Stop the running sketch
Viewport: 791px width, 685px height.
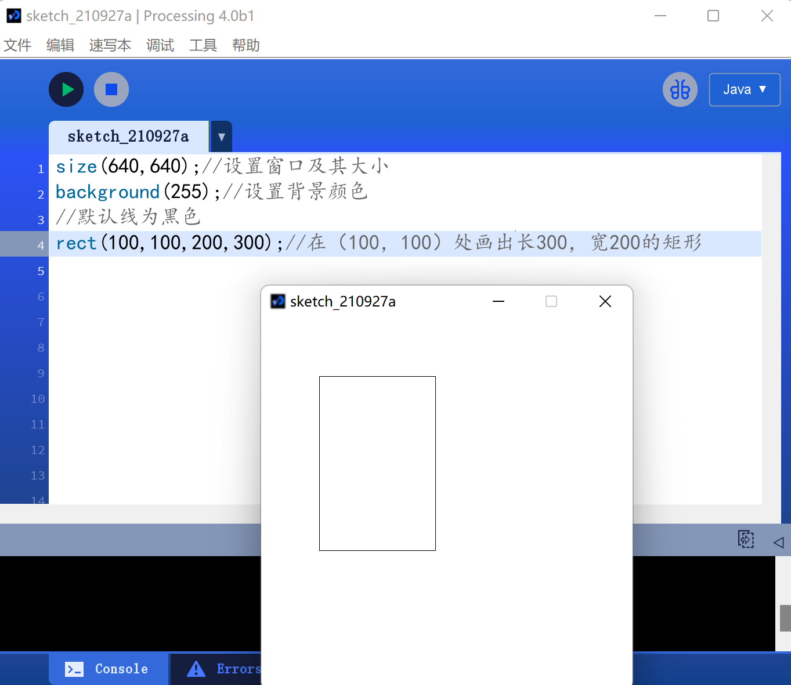point(111,89)
